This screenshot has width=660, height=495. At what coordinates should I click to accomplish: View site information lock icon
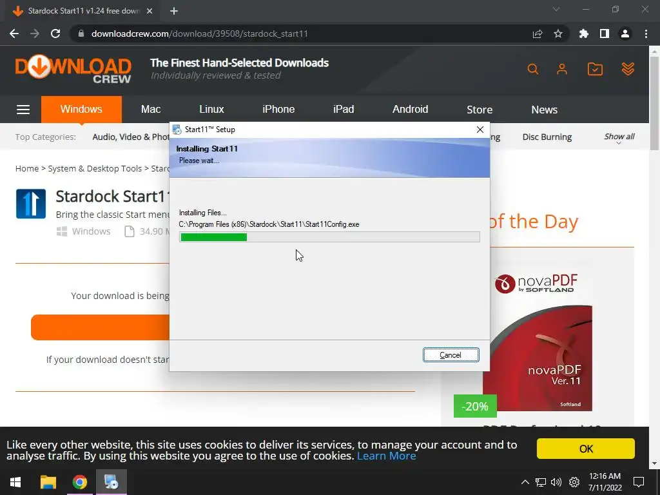[81, 34]
